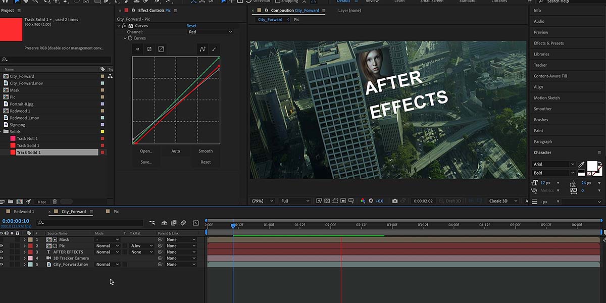
Task: Click the trash delete icon in Project panel
Action: [x=55, y=201]
